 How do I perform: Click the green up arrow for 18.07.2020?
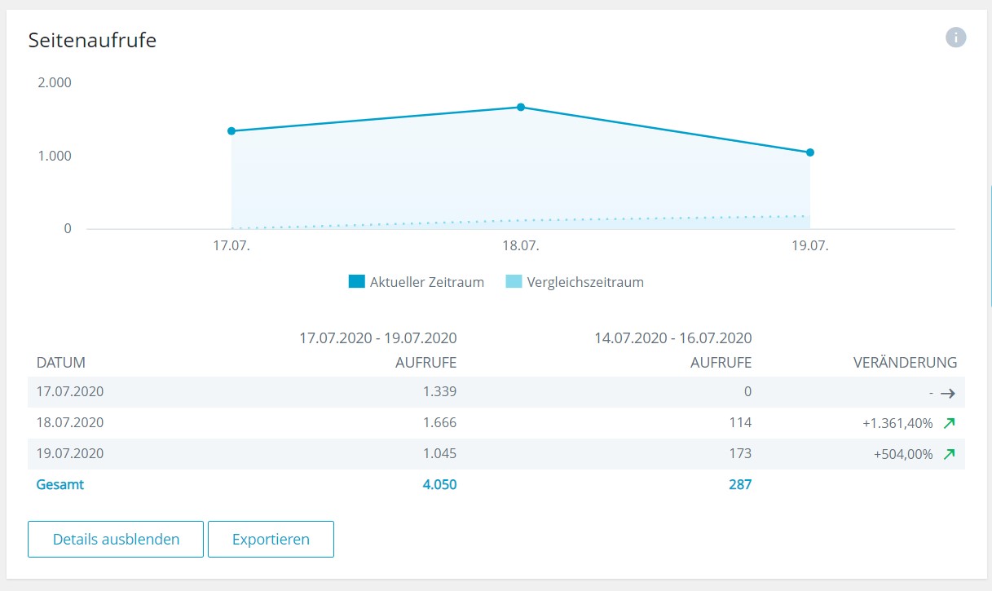click(x=949, y=423)
